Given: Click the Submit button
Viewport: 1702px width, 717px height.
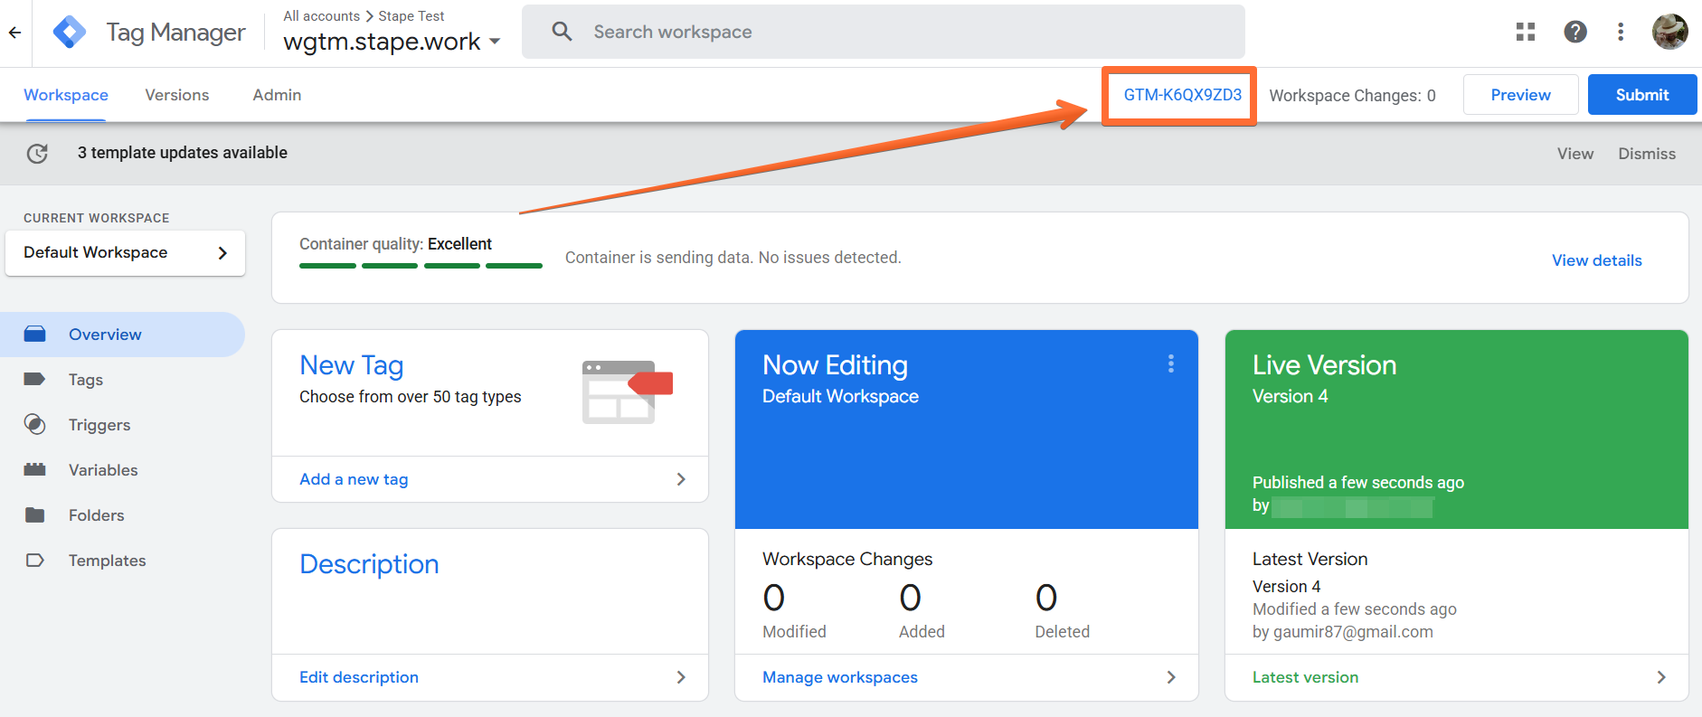Looking at the screenshot, I should [1642, 95].
